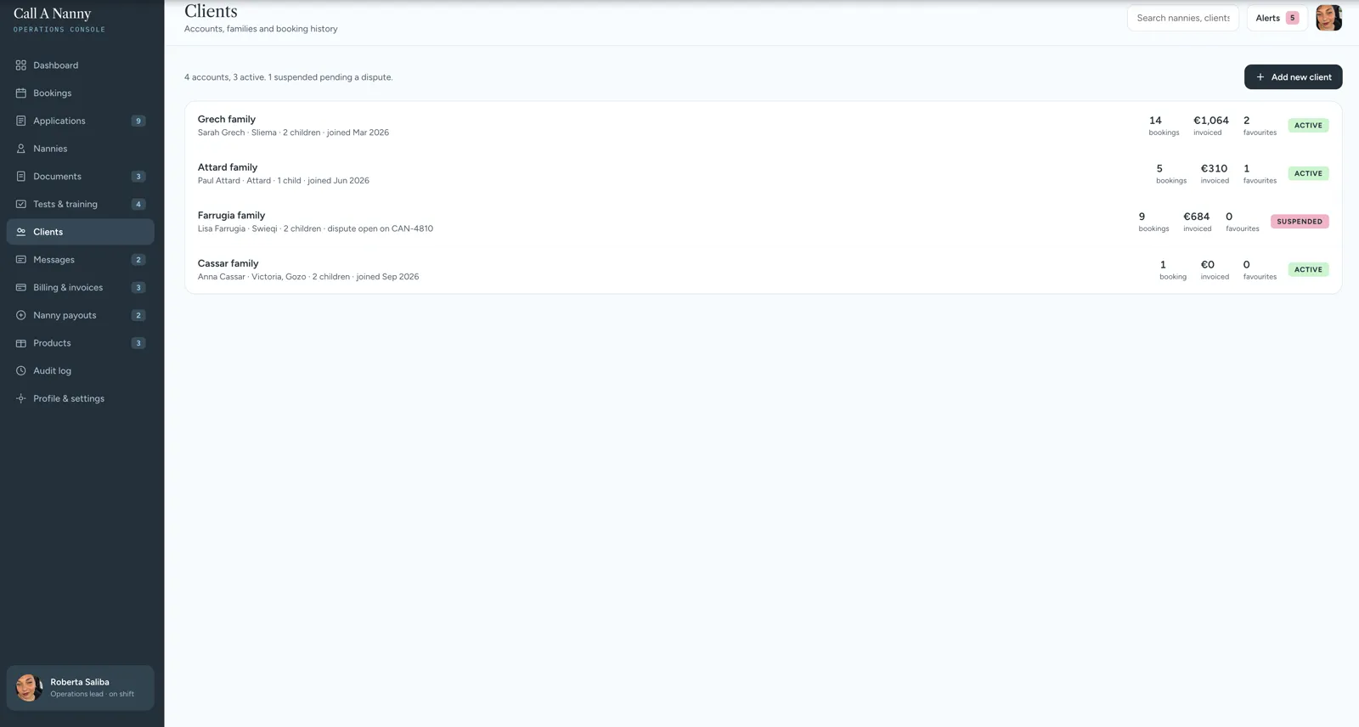Click Lisa Farrugia dispute details text
Image resolution: width=1359 pixels, height=727 pixels.
click(x=315, y=228)
